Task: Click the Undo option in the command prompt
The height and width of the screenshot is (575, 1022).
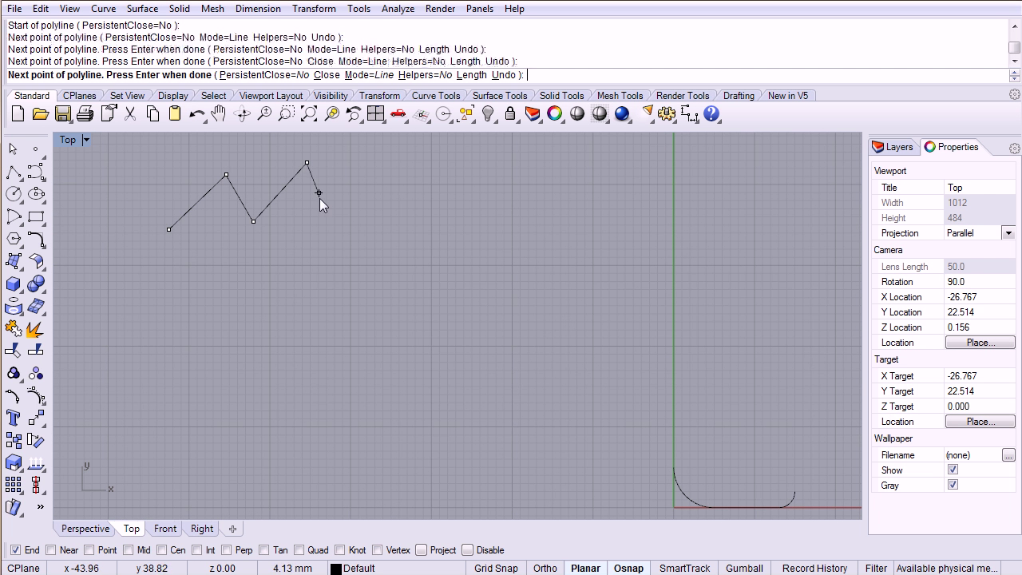Action: [x=504, y=75]
